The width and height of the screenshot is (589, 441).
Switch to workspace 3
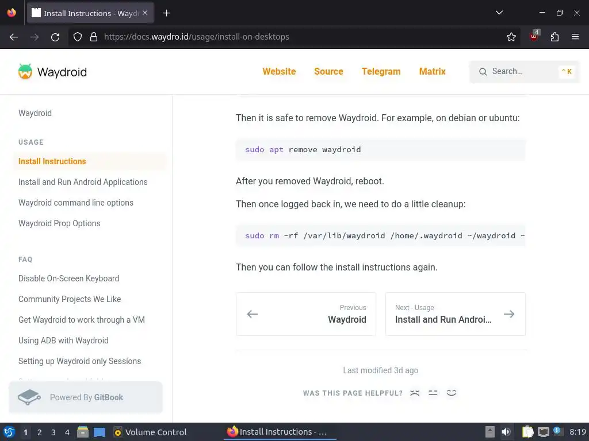53,432
